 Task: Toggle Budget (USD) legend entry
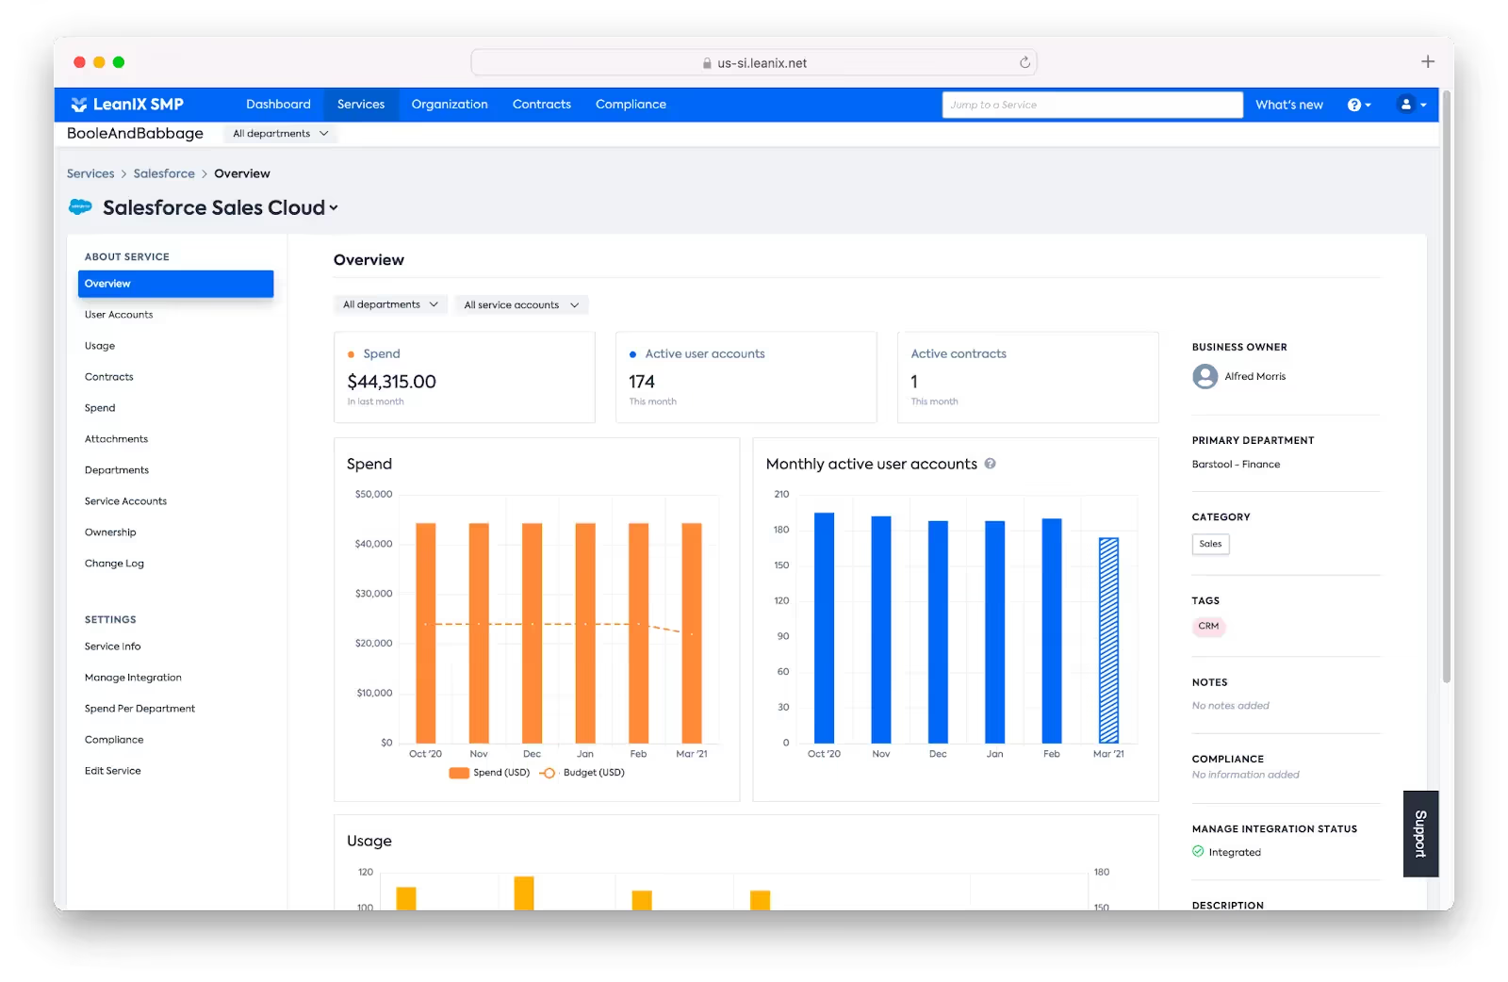[582, 773]
